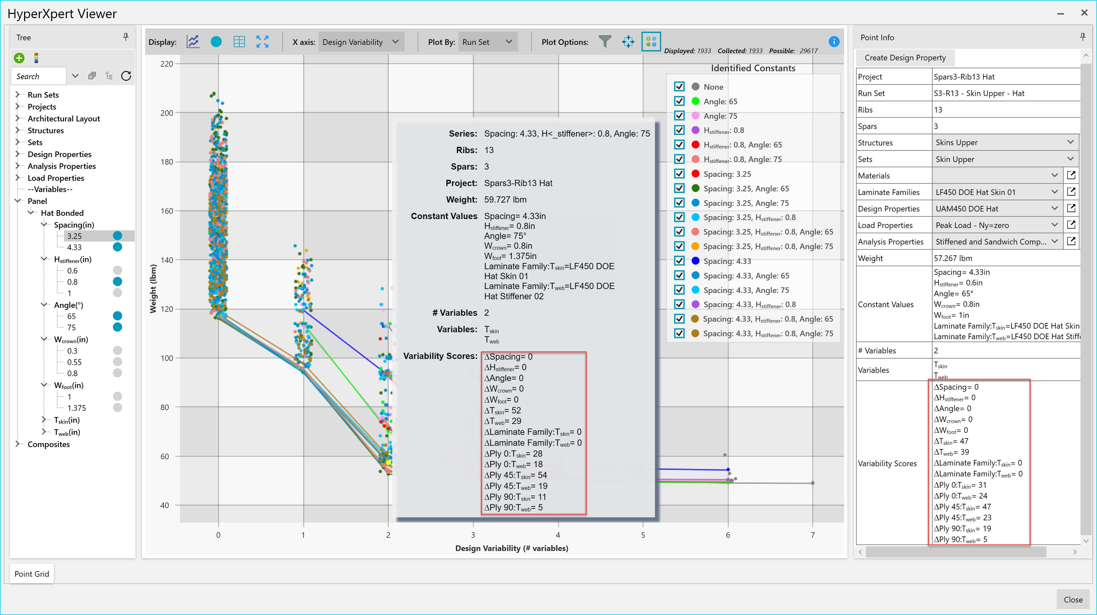The width and height of the screenshot is (1097, 615).
Task: Open the Load Properties Peak Load dropdown
Action: coord(997,225)
